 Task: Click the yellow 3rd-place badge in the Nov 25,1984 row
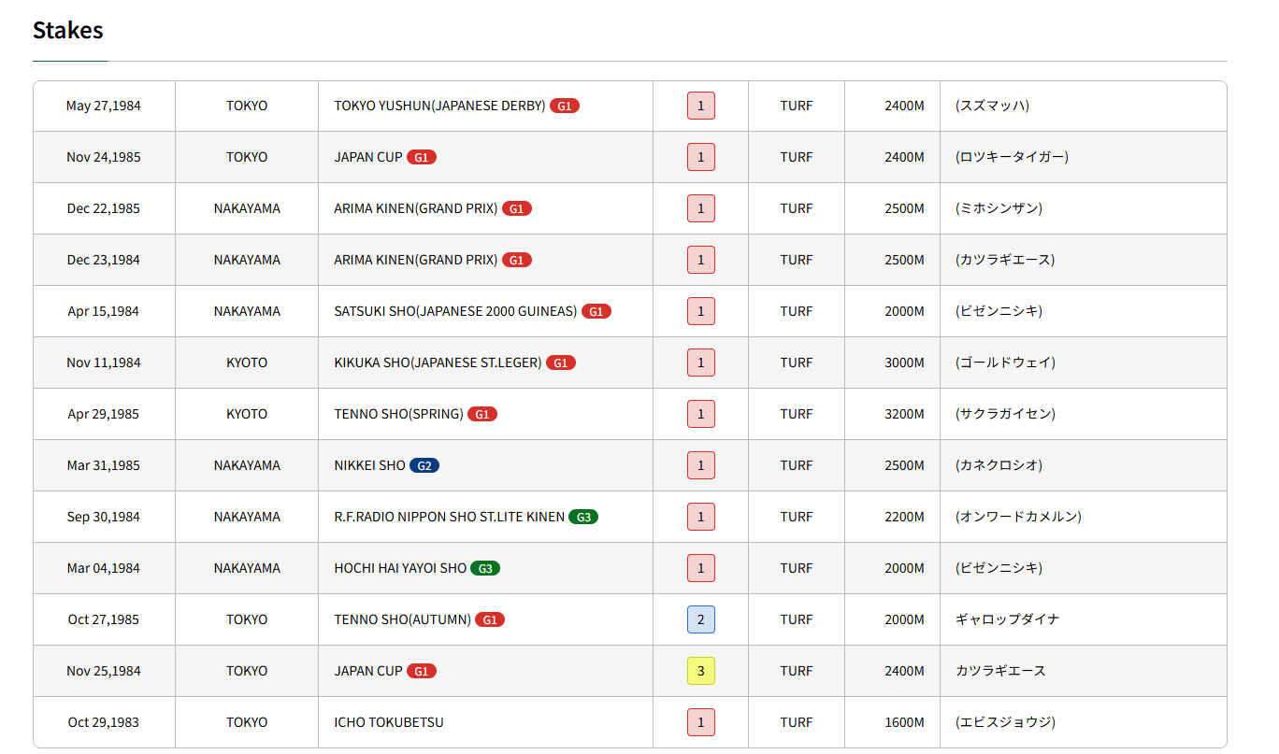(x=701, y=671)
